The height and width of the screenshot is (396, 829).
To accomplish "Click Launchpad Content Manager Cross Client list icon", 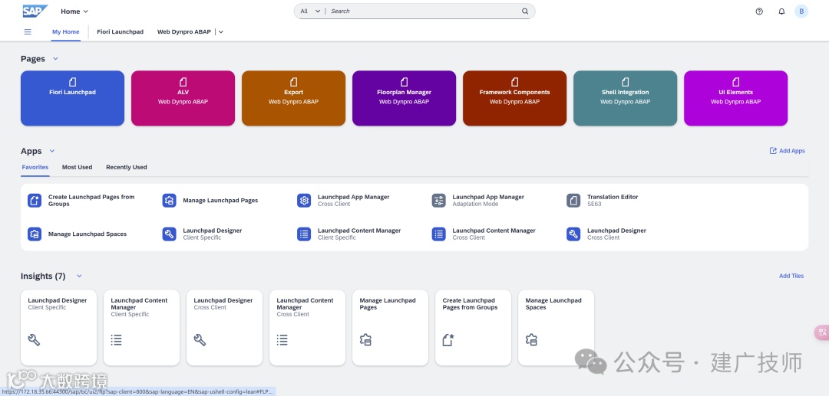I will 439,234.
